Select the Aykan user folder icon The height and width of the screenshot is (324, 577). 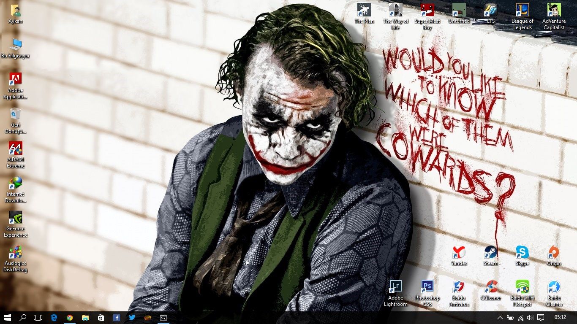click(x=16, y=14)
